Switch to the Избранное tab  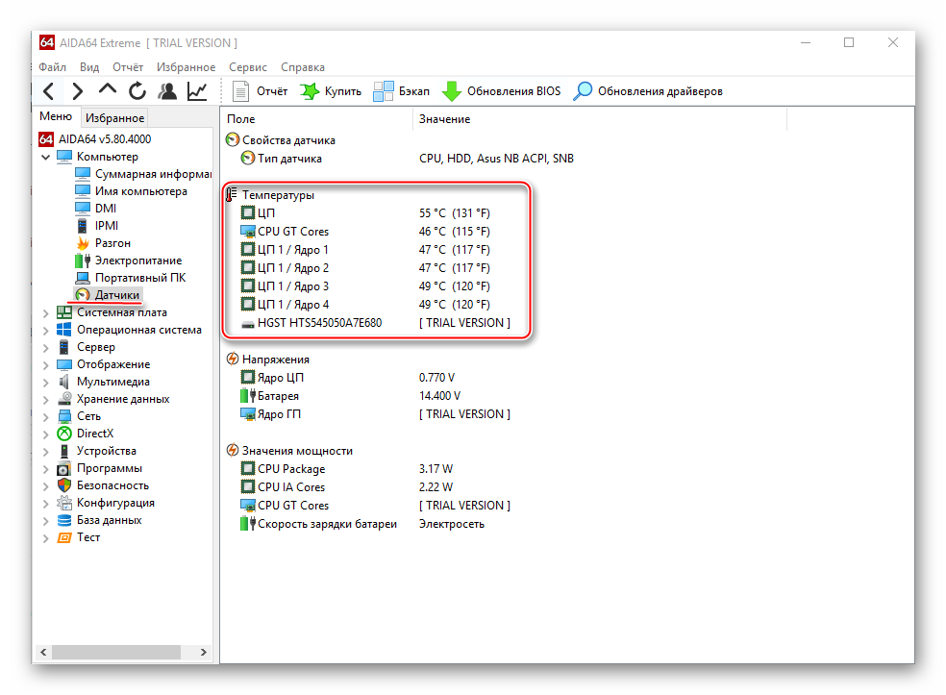(114, 118)
